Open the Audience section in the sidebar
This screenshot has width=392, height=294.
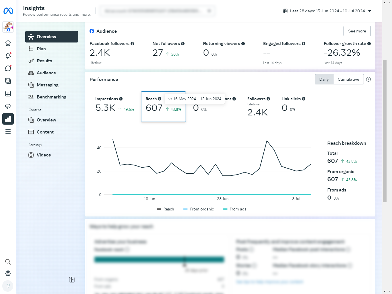(x=46, y=73)
